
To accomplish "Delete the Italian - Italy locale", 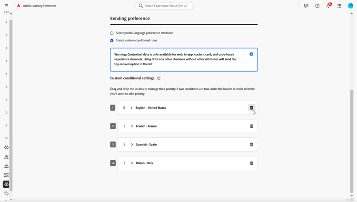I will (251, 163).
